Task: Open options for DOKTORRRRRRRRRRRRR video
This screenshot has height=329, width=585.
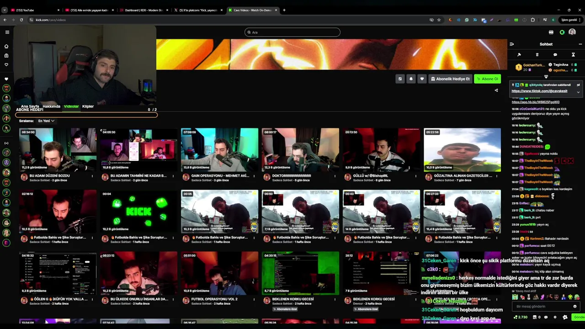Action: 335,176
